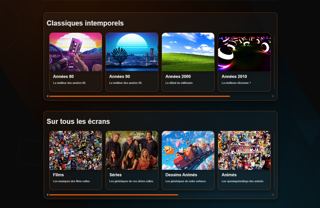
Task: Open the Années 80 cassette thumbnail
Action: pos(76,52)
